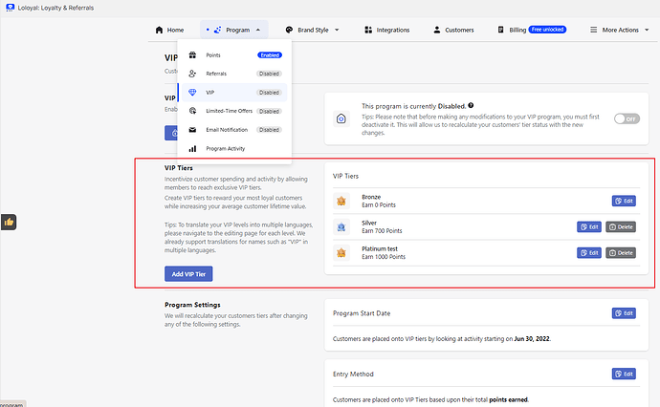Open the Integrations tab
The image size is (660, 407).
click(x=386, y=30)
